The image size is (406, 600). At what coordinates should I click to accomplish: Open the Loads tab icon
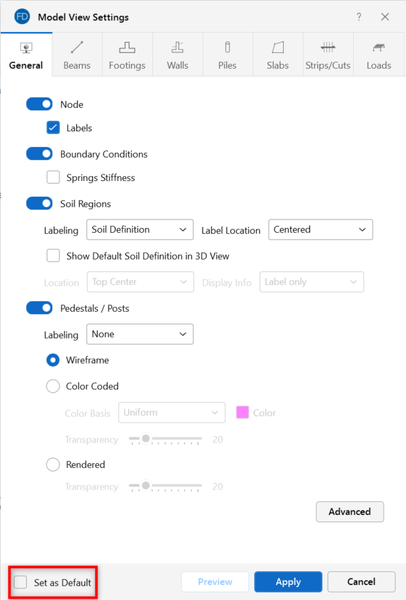pos(379,48)
